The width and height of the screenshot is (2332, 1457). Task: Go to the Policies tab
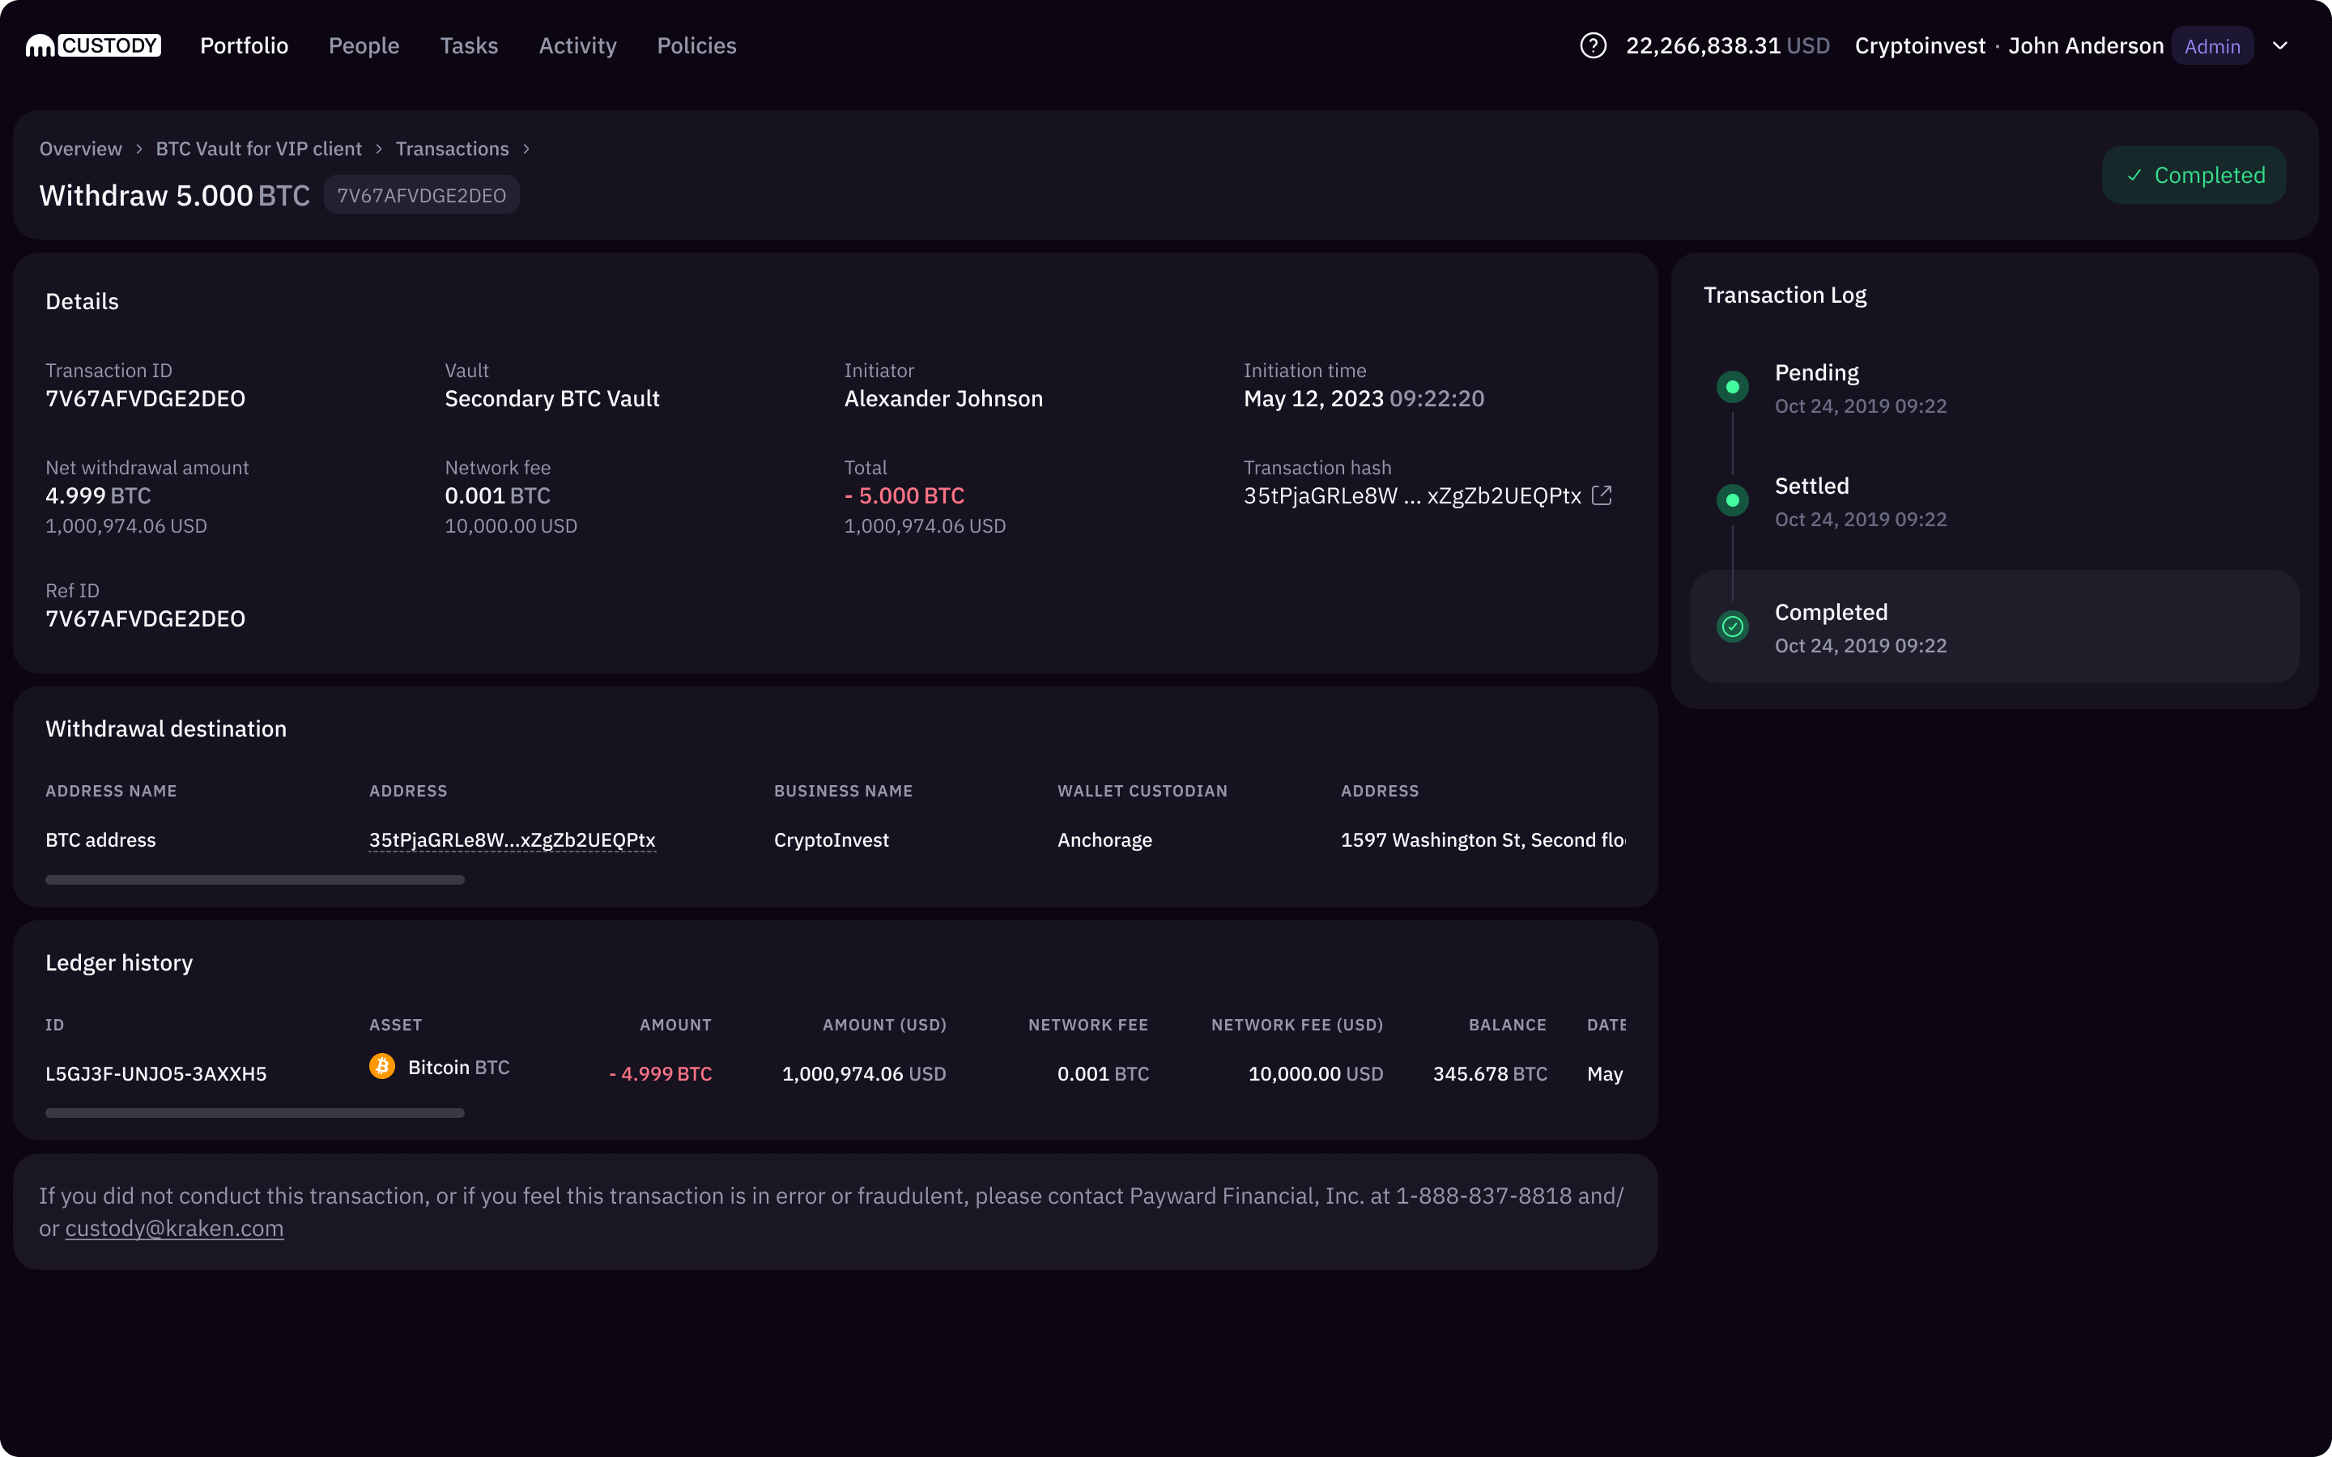click(x=696, y=45)
